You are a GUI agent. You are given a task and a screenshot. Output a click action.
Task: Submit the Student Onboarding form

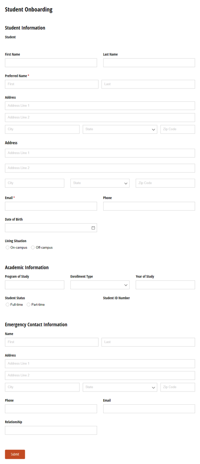[x=15, y=454]
